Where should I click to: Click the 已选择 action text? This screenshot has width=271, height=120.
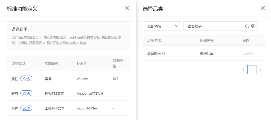(247, 53)
